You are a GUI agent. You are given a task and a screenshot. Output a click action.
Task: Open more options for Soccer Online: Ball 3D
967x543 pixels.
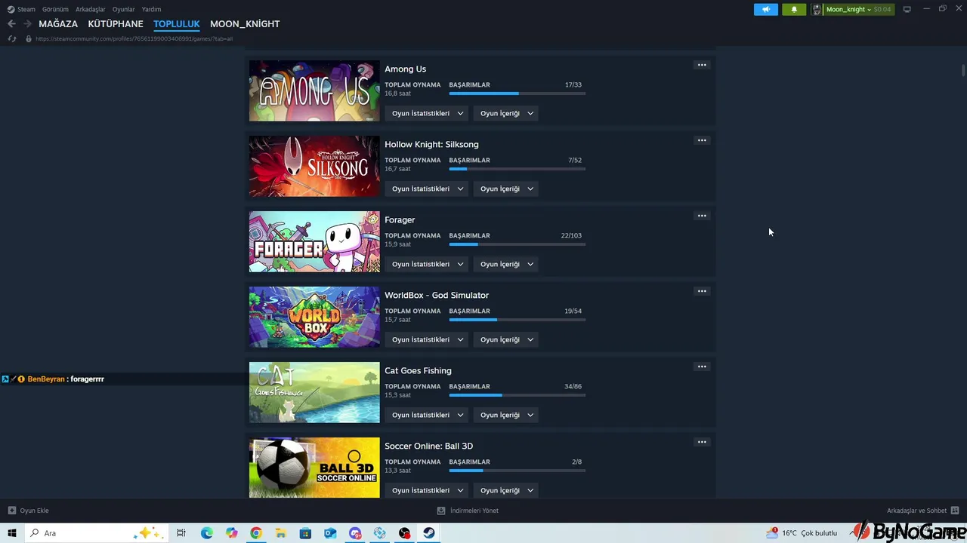click(x=702, y=442)
